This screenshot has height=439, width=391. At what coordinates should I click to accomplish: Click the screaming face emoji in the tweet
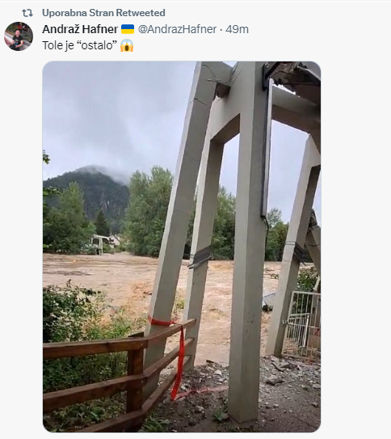(x=127, y=45)
